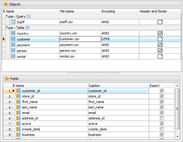The width and height of the screenshot is (183, 142).
Task: Click the customer_id field icon
Action: [18, 91]
